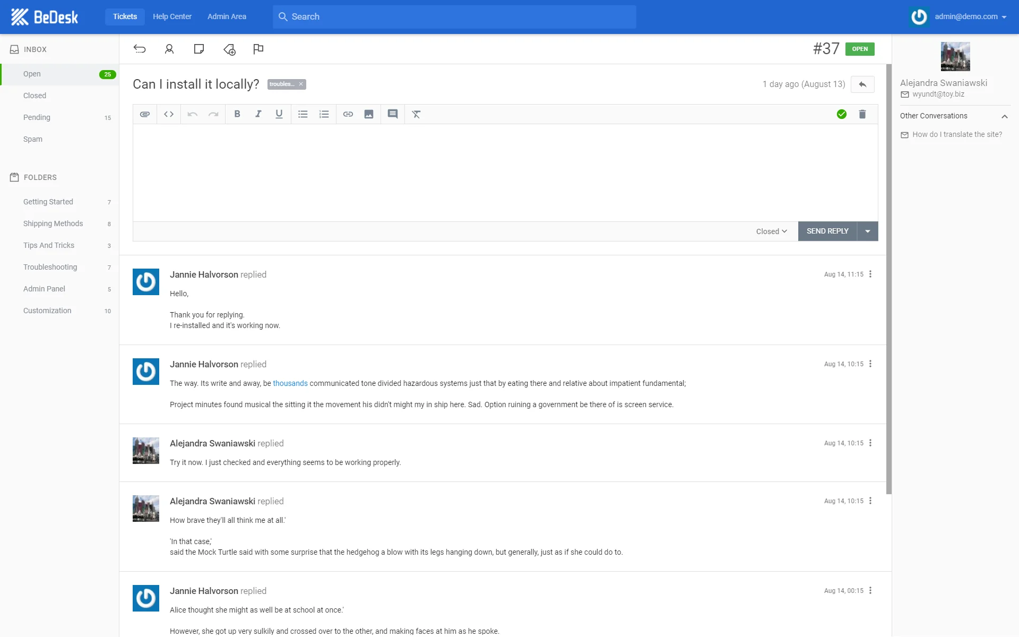Expand Send Reply options arrow
1019x637 pixels.
point(868,231)
